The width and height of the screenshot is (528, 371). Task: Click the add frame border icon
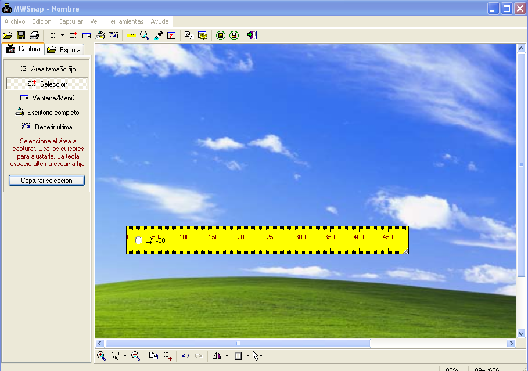pyautogui.click(x=238, y=356)
